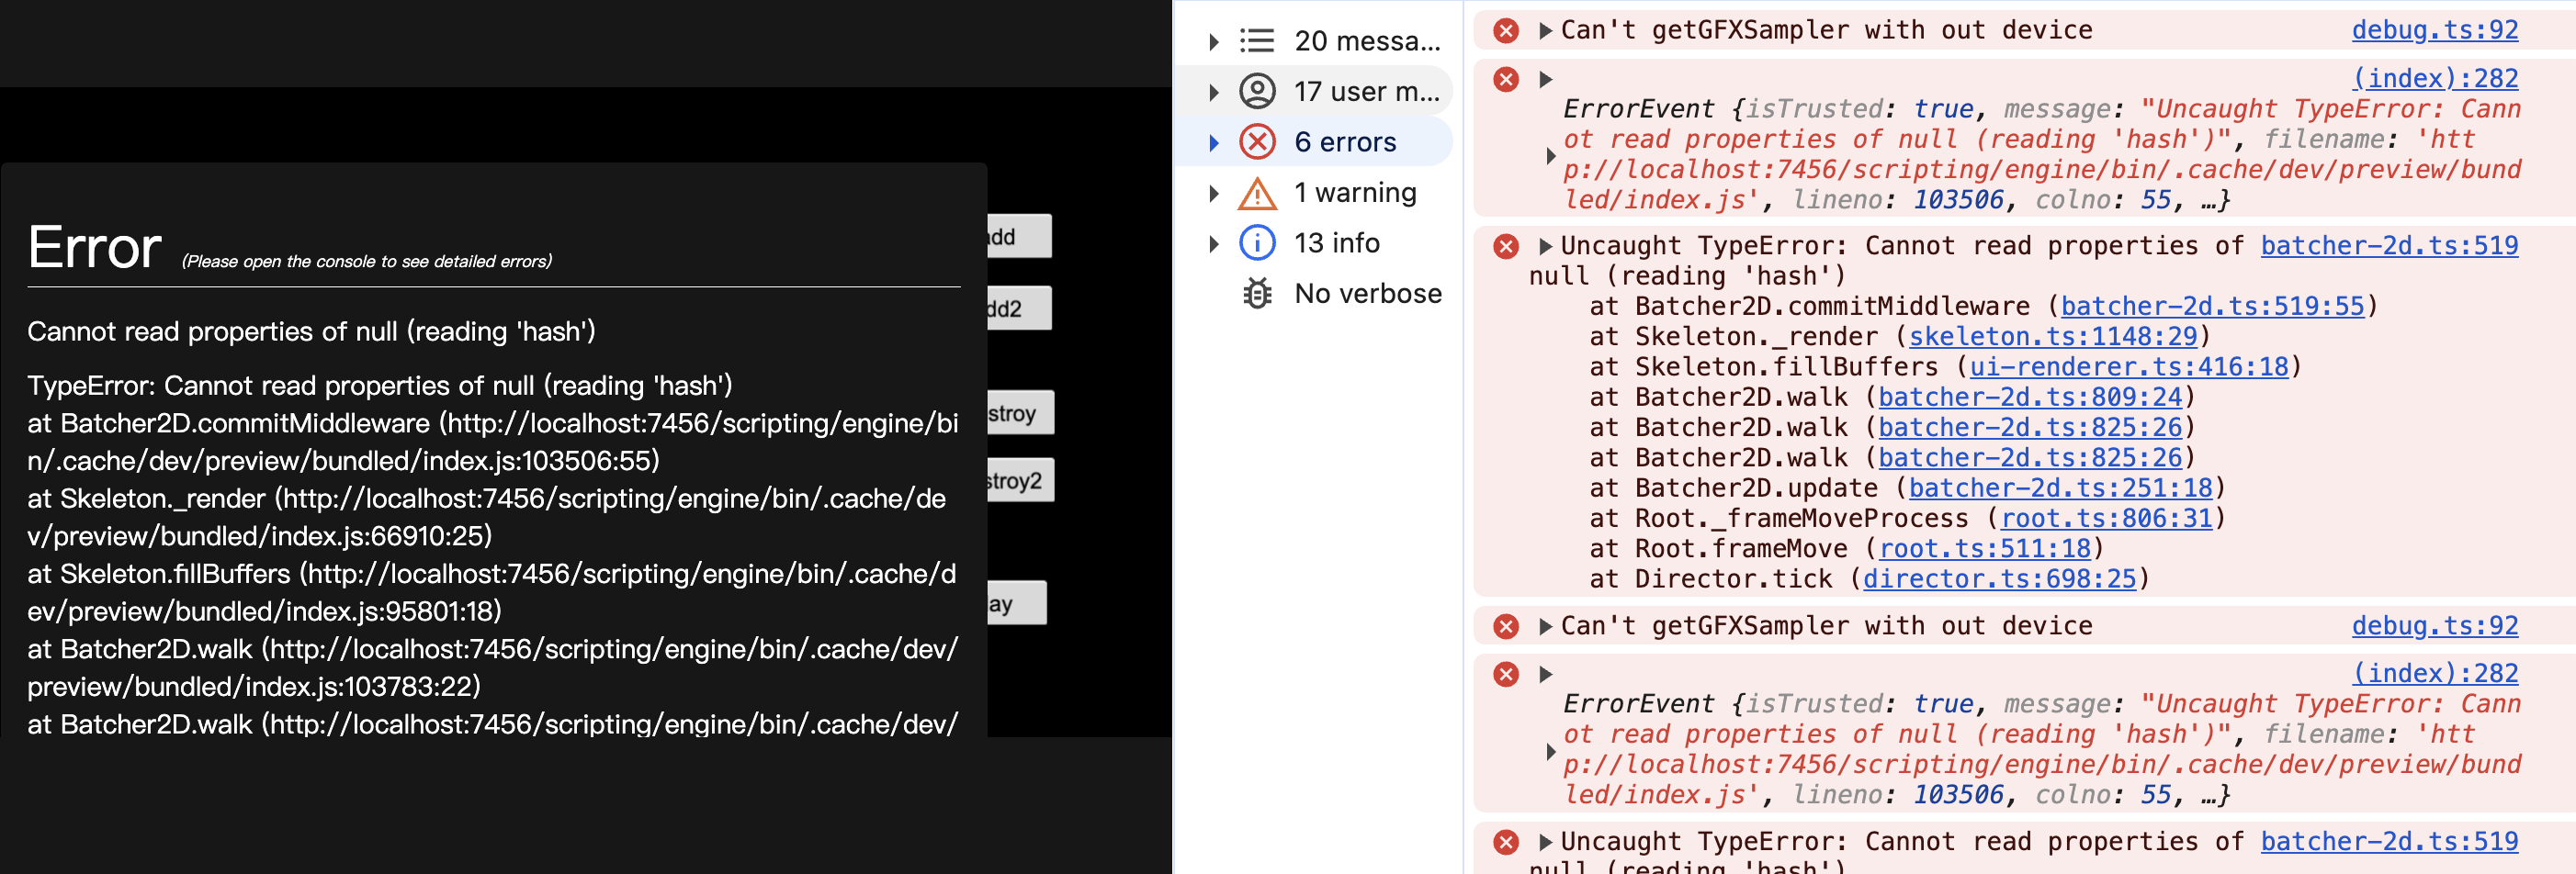Expand the 20 messages group
Viewport: 2576px width, 874px height.
coord(1213,42)
